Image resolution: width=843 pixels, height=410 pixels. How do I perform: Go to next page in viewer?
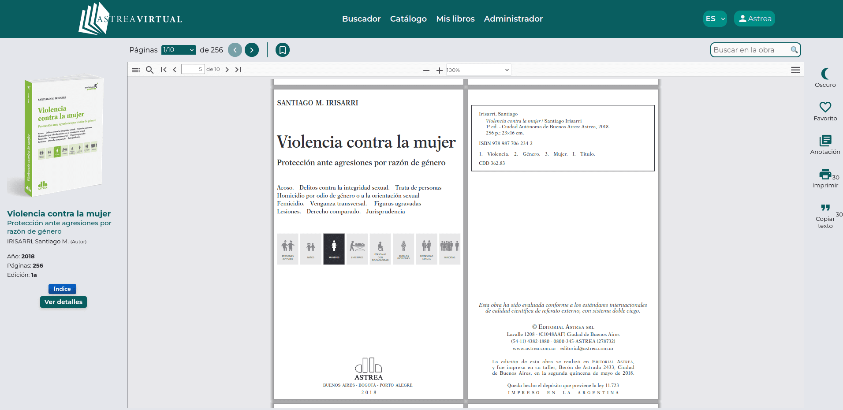point(227,70)
